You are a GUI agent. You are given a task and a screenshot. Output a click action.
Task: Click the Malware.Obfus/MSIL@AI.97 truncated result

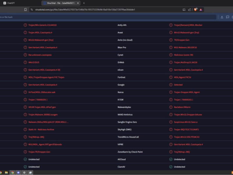[x=49, y=122]
